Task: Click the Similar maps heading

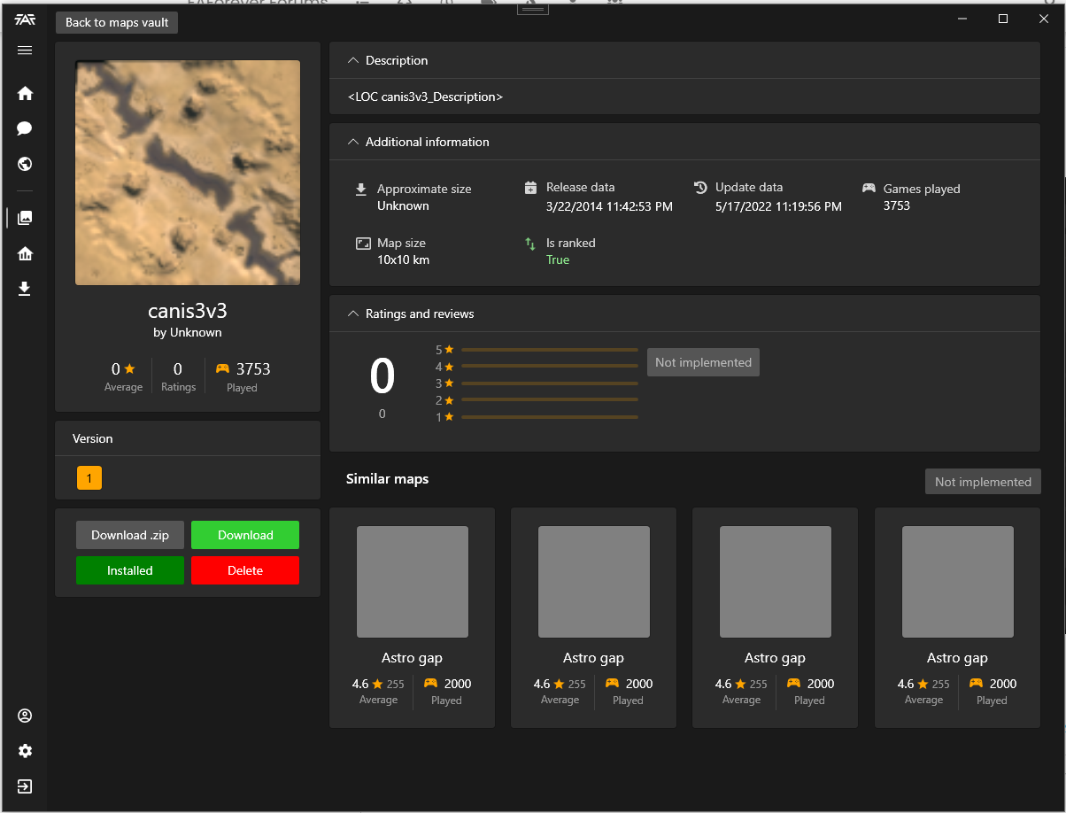Action: point(387,479)
